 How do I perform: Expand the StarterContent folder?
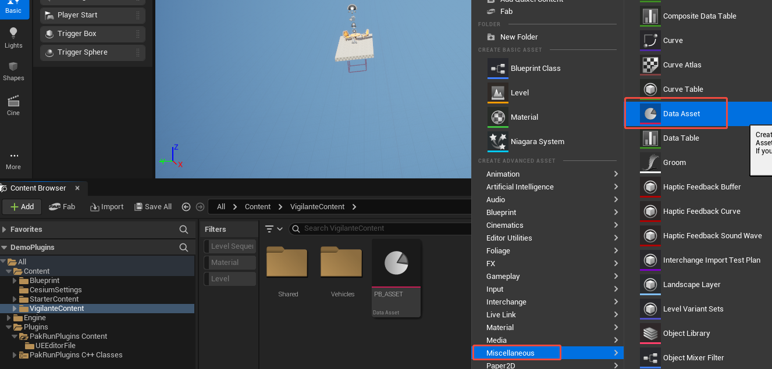[x=15, y=299]
